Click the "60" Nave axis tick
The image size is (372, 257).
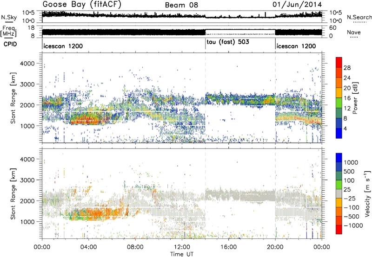pyautogui.click(x=332, y=28)
